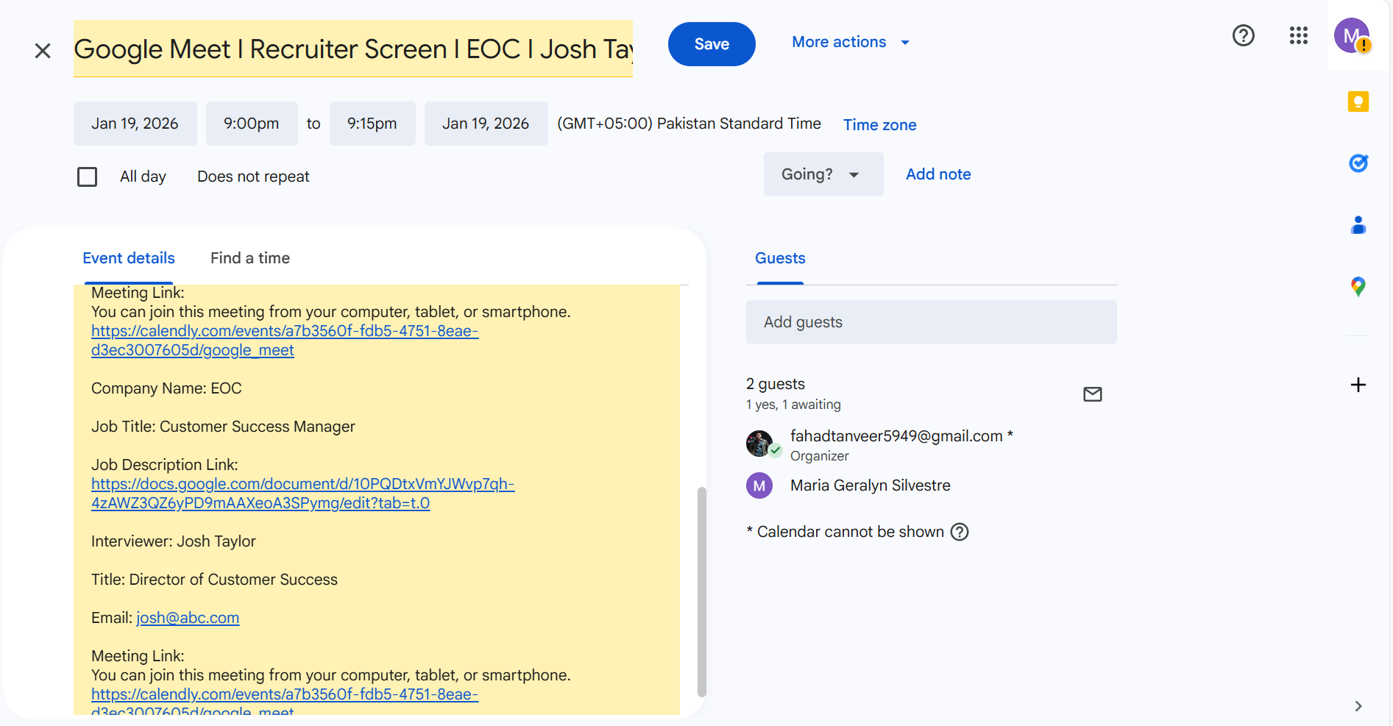Click the josh@abc.com email link

(188, 618)
